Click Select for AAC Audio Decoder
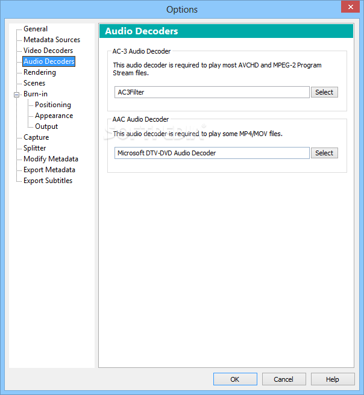This screenshot has width=364, height=395. pyautogui.click(x=324, y=153)
